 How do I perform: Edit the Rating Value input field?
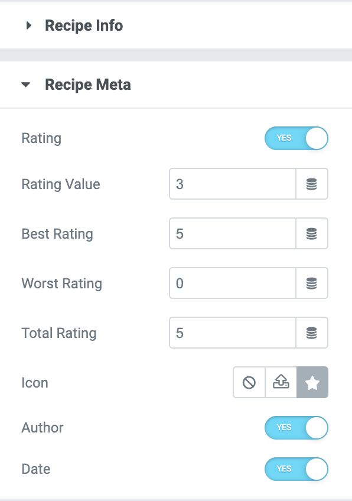(232, 184)
